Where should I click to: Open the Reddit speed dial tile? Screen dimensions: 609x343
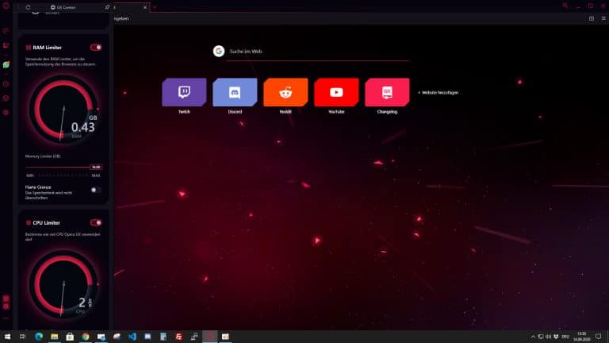click(x=285, y=93)
